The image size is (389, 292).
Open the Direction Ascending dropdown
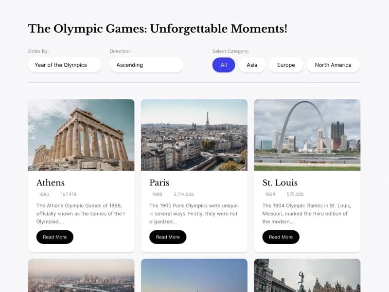click(146, 65)
